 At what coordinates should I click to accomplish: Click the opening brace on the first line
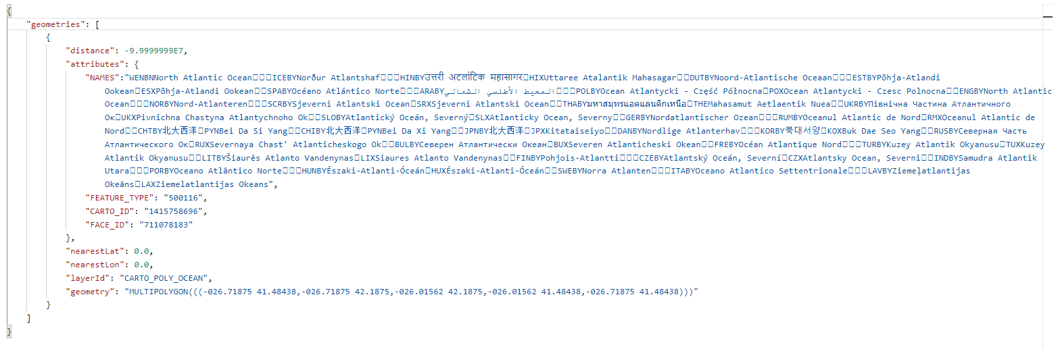[9, 11]
